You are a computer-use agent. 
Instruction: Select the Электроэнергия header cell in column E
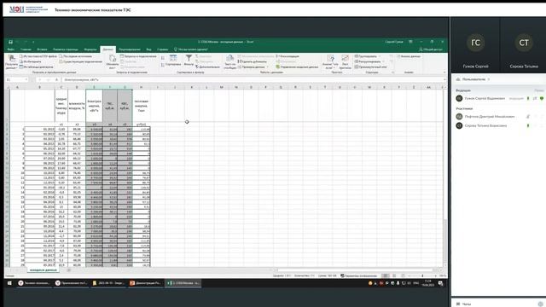tap(94, 105)
